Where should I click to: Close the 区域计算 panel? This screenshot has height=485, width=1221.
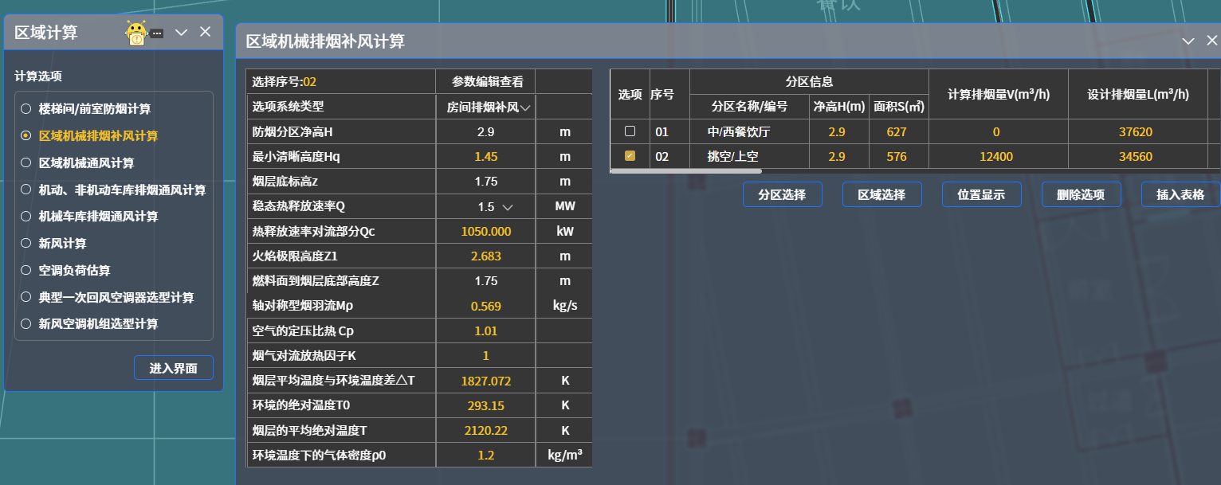pos(205,32)
